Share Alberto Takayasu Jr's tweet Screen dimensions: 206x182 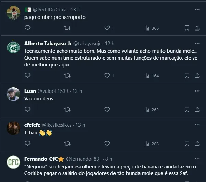tap(197, 76)
